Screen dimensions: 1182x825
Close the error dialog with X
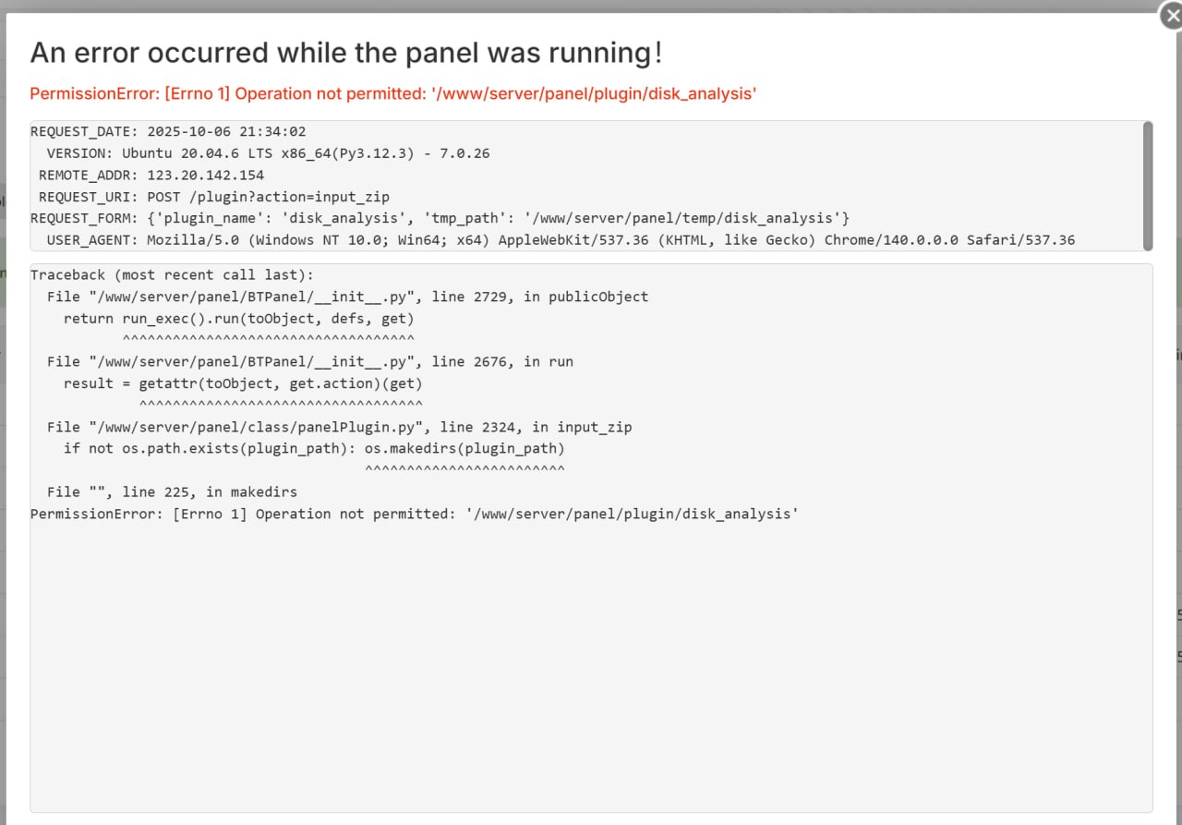click(1171, 17)
